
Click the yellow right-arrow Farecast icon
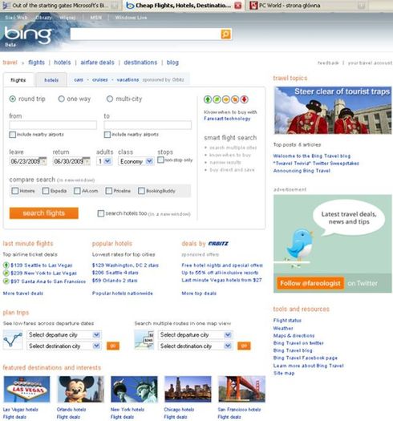226,99
